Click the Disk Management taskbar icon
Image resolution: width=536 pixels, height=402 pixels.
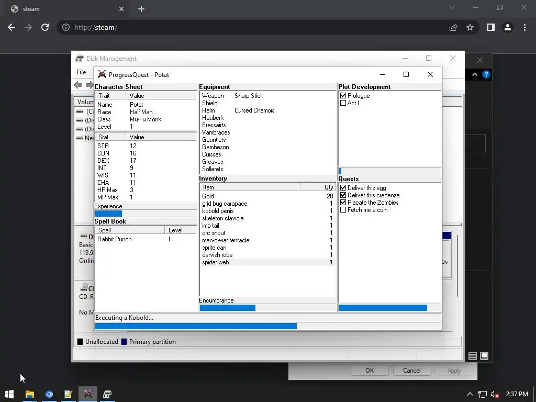click(107, 394)
